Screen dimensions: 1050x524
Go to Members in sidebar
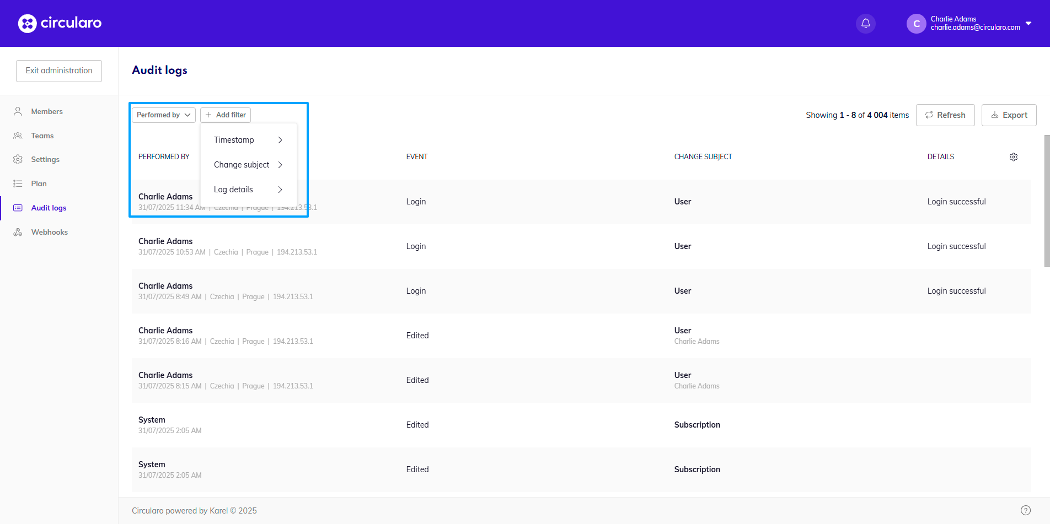click(x=46, y=111)
